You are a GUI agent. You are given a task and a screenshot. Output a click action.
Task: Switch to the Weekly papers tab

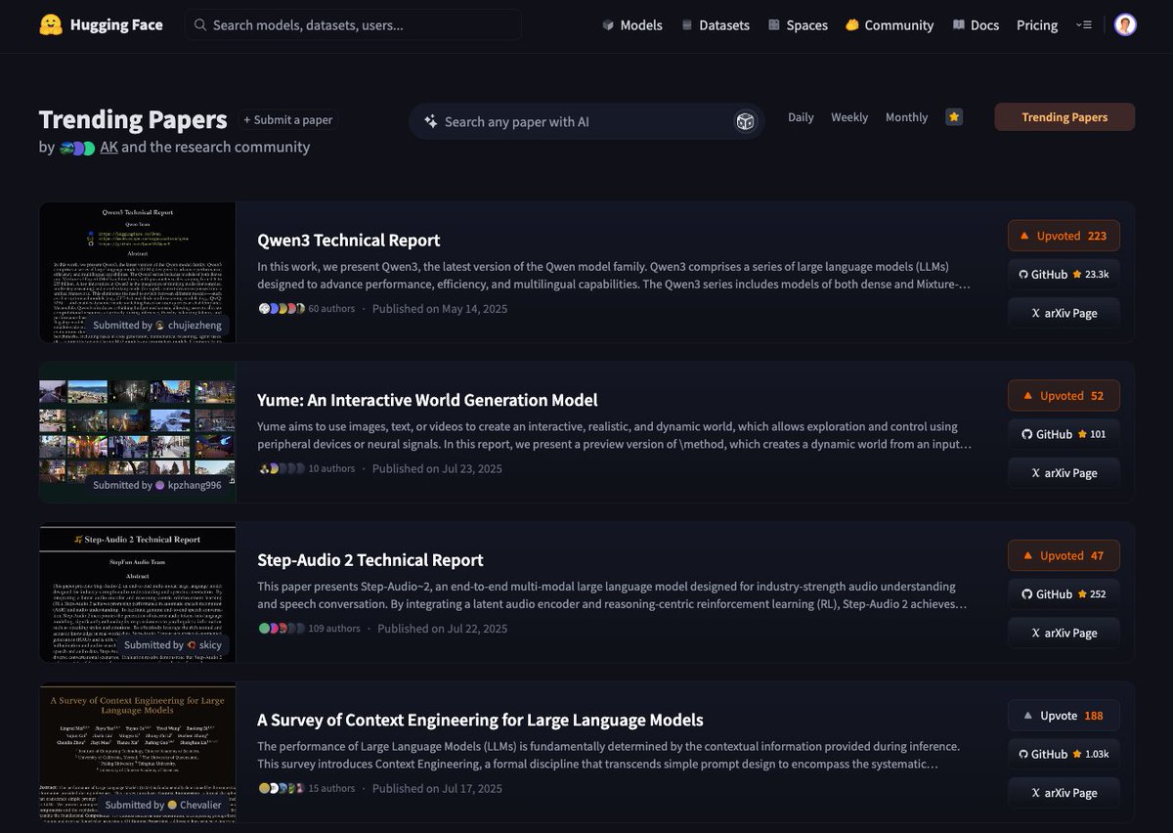(849, 116)
